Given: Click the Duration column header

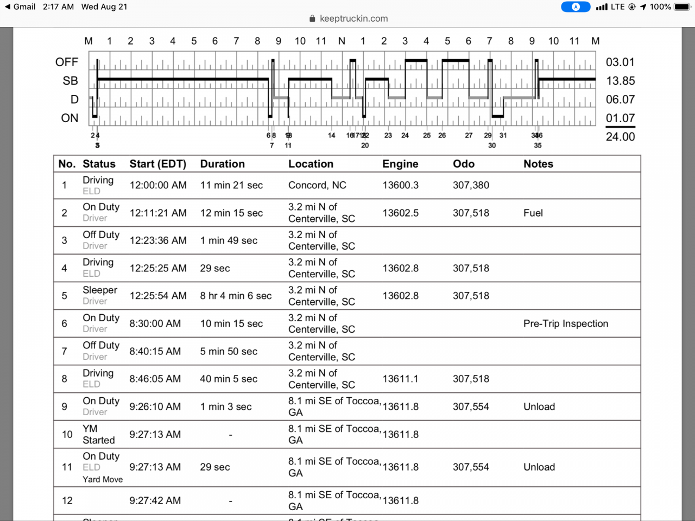Looking at the screenshot, I should [x=223, y=164].
